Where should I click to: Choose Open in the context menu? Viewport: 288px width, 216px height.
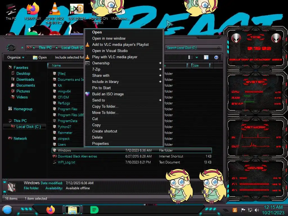[x=124, y=32]
